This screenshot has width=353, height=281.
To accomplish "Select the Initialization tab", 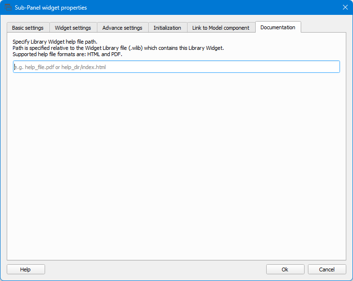I will (x=167, y=28).
